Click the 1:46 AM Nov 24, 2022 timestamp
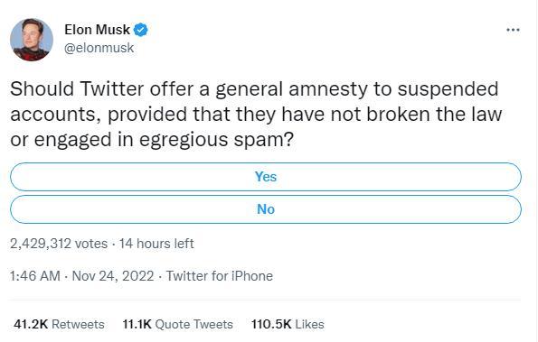This screenshot has height=342, width=538. click(x=81, y=276)
